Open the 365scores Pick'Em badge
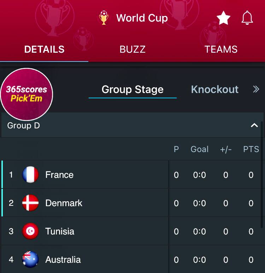Viewport: 265px width, 273px height. point(26,94)
